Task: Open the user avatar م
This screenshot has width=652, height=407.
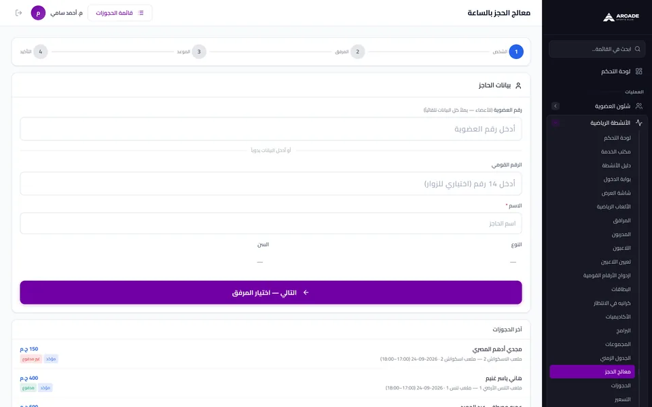Action: [38, 13]
